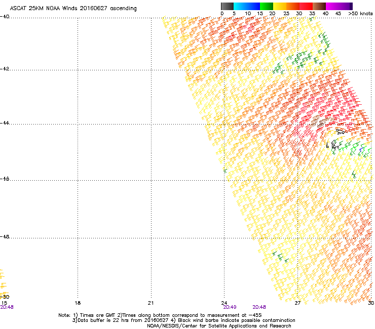375x329 pixels.
Task: Click the '-48' latitude axis label
Action: click(x=5, y=236)
